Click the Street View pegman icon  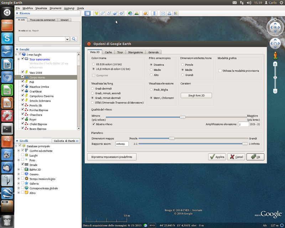[x=275, y=56]
